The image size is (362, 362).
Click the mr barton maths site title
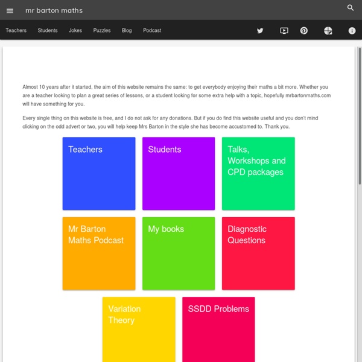[54, 10]
